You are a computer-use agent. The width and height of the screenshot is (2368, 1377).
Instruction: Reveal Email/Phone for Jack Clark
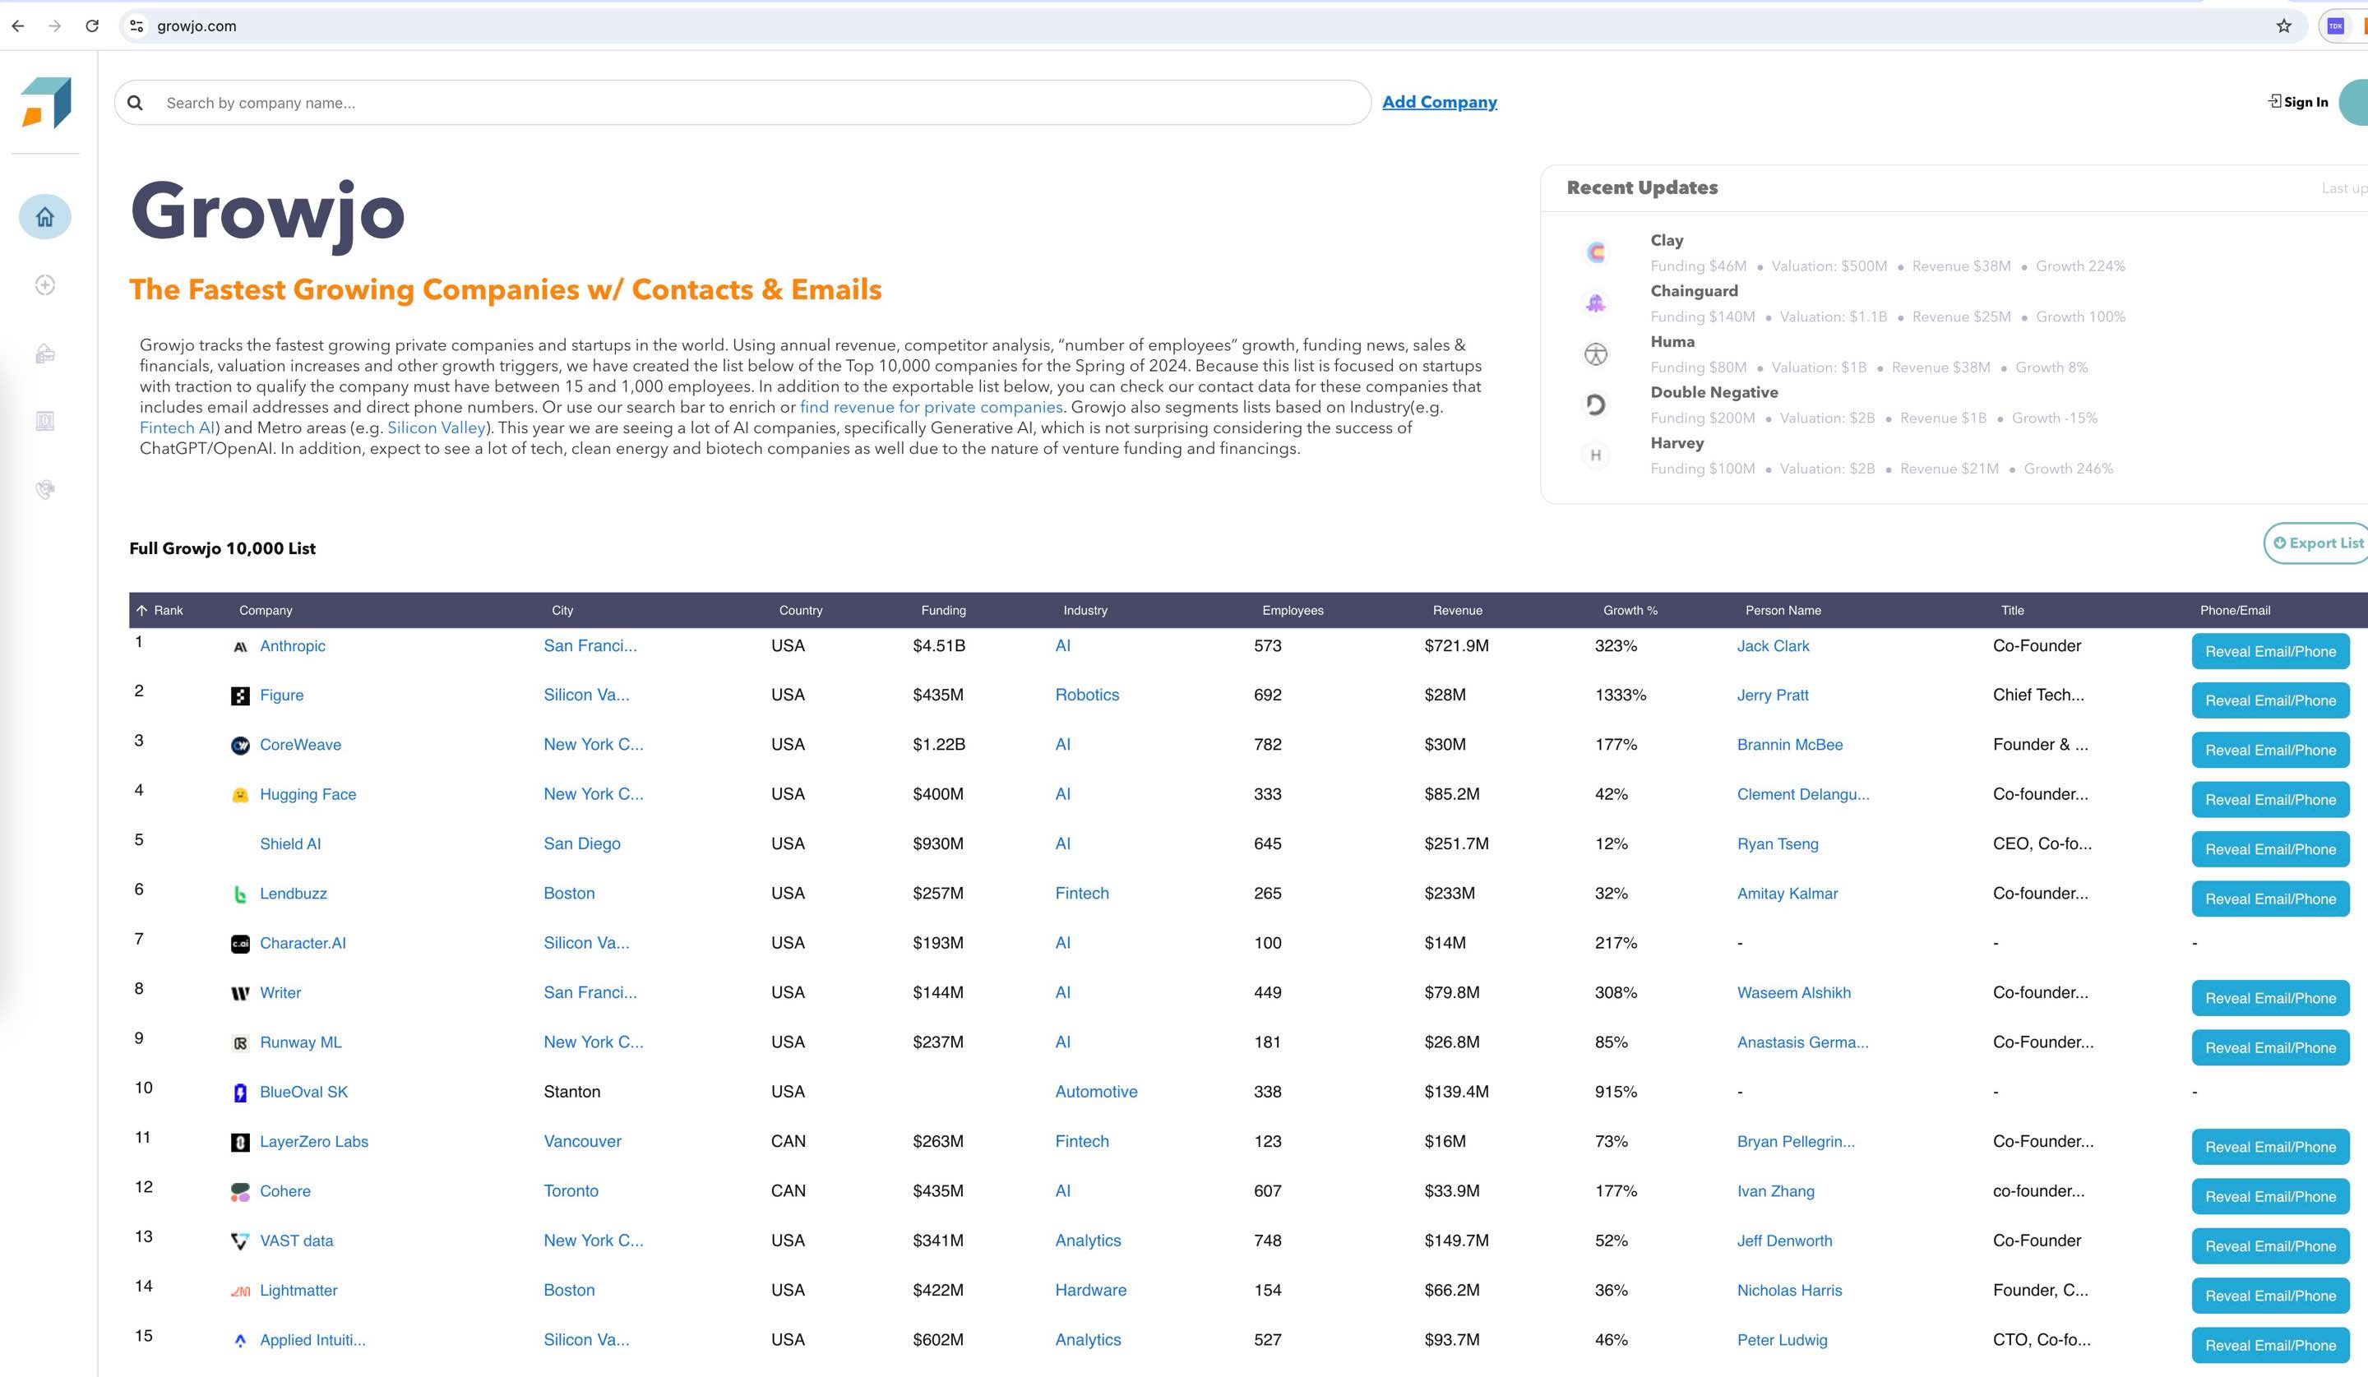pos(2270,651)
